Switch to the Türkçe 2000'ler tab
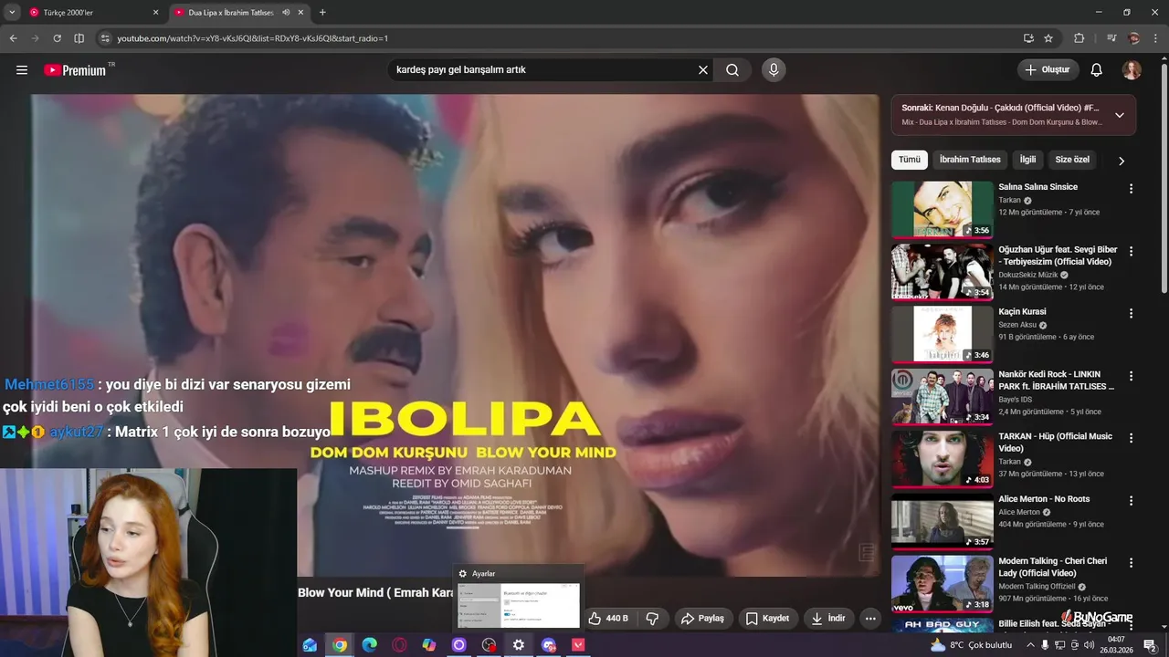The height and width of the screenshot is (657, 1169). coord(95,13)
